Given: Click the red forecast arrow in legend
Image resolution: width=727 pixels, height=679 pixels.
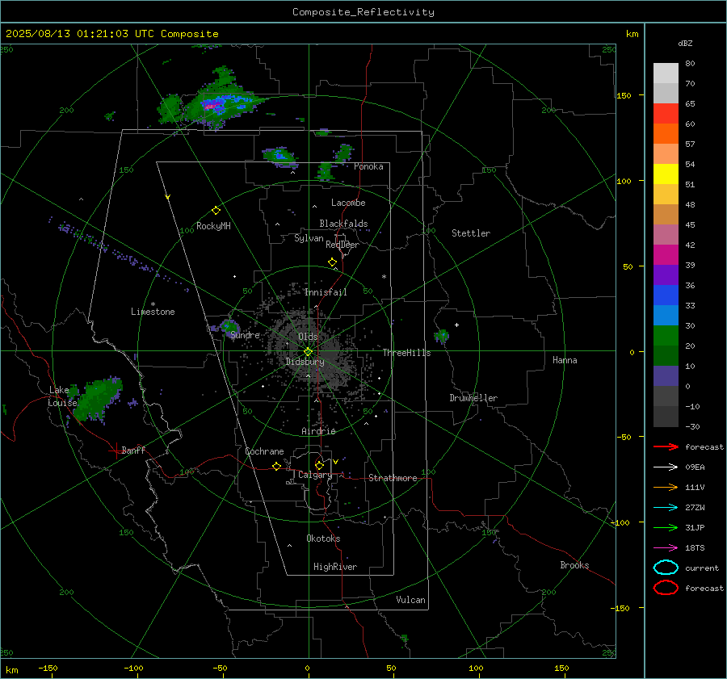Looking at the screenshot, I should coord(666,446).
